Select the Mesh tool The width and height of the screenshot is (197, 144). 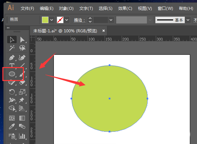[x=12, y=118]
